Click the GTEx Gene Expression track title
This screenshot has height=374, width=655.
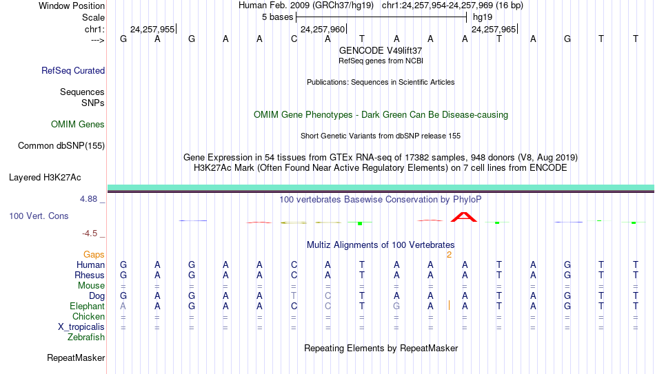pos(381,157)
